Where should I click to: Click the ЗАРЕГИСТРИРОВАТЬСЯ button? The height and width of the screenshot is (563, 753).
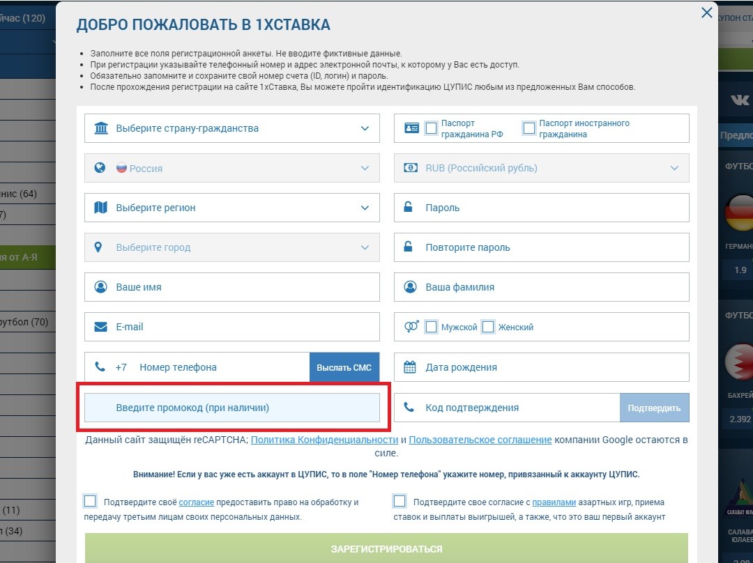pos(386,548)
